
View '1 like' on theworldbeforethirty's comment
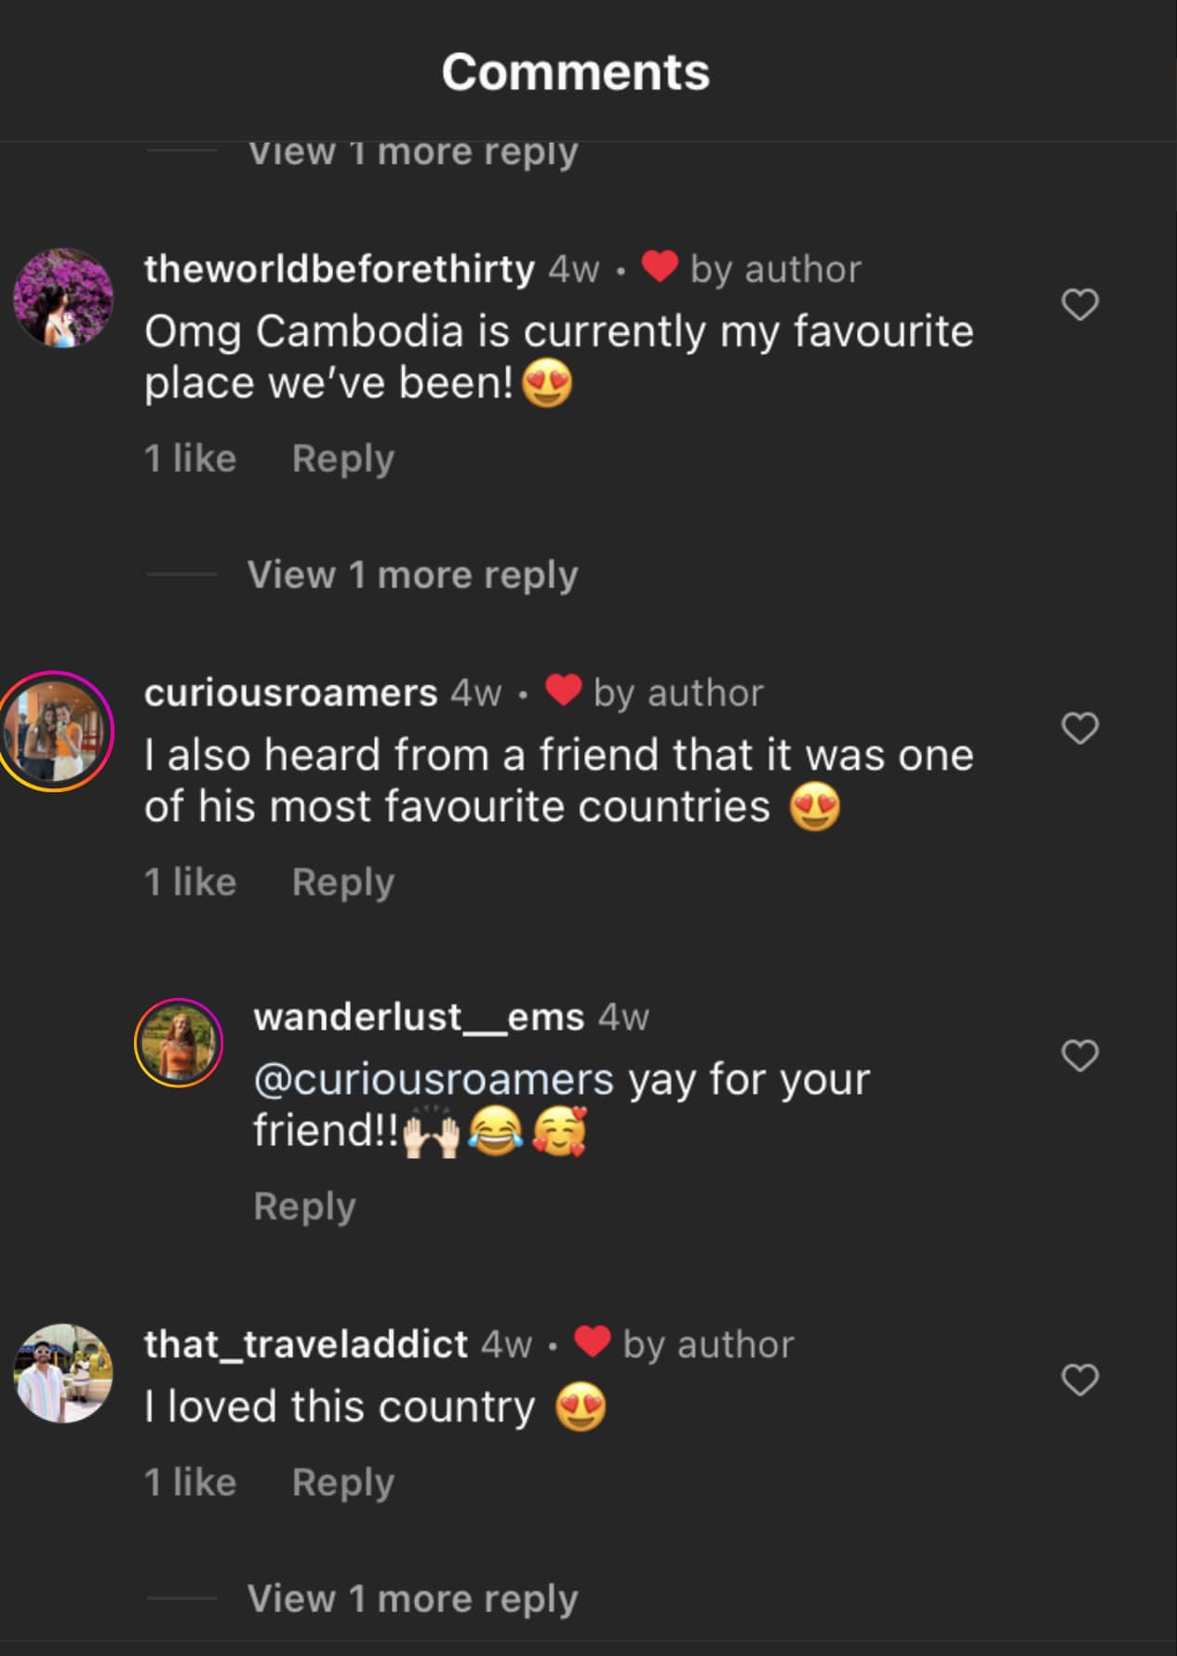pyautogui.click(x=190, y=459)
